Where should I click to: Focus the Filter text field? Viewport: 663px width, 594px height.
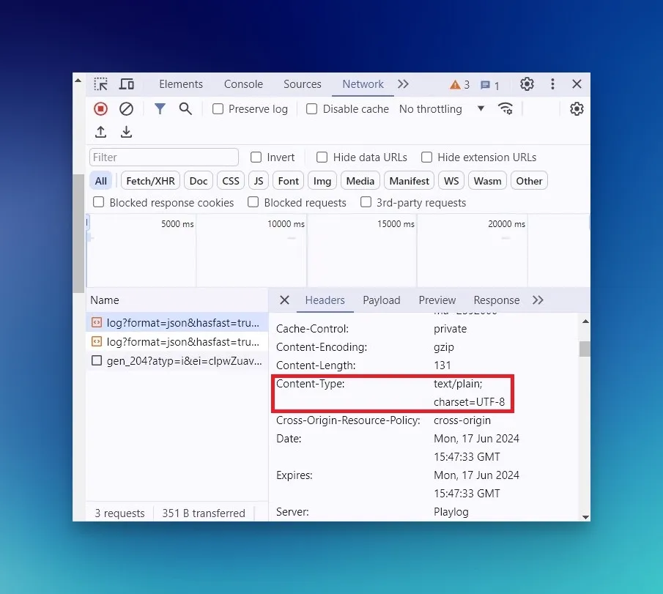click(164, 157)
